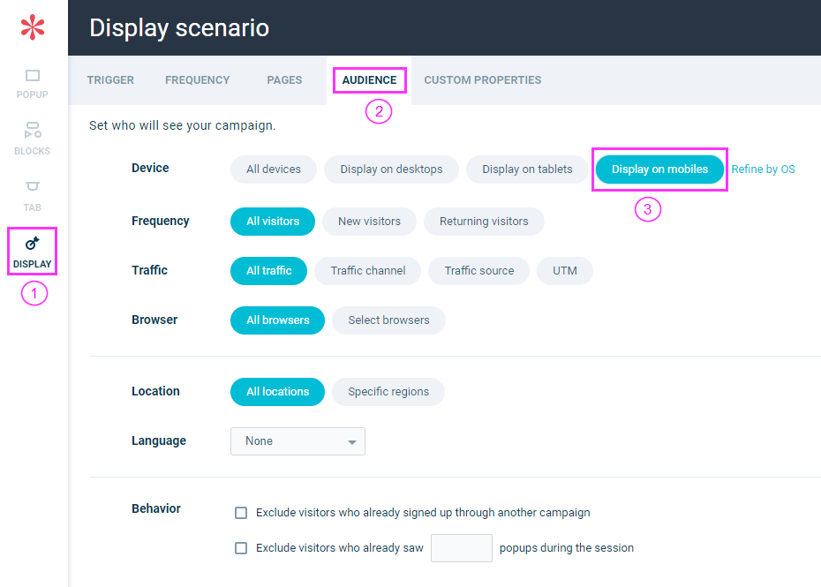
Task: Choose Select browsers option
Action: pos(388,320)
